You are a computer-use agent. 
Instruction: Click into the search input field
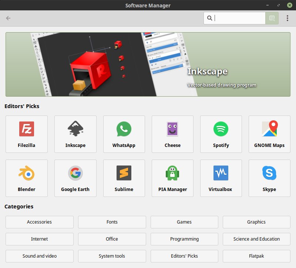pos(235,18)
